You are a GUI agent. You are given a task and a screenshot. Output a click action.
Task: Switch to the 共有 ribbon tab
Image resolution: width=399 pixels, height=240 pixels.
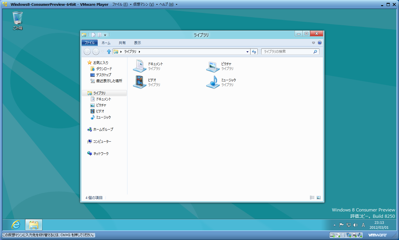click(x=122, y=43)
